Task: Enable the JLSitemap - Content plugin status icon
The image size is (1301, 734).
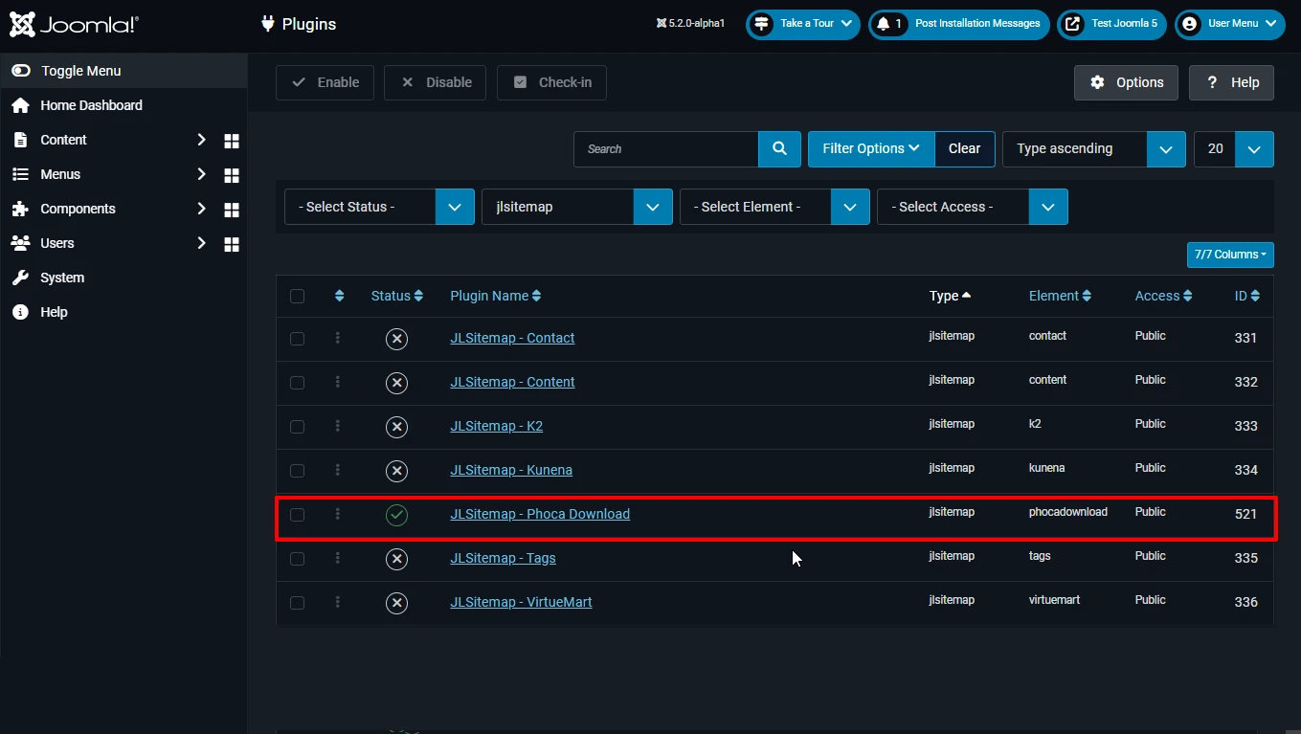Action: [396, 383]
